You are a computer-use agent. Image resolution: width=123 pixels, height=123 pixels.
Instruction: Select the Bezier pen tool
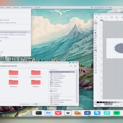pyautogui.click(x=96, y=38)
